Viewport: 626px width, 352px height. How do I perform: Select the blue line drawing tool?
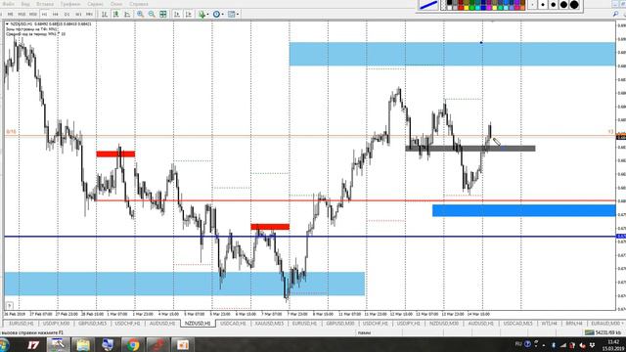(x=428, y=5)
